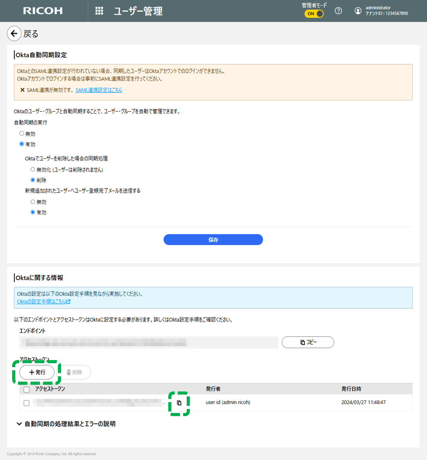This screenshot has height=460, width=427.
Task: Select 有効 for 自動同期の実行
Action: [22, 144]
